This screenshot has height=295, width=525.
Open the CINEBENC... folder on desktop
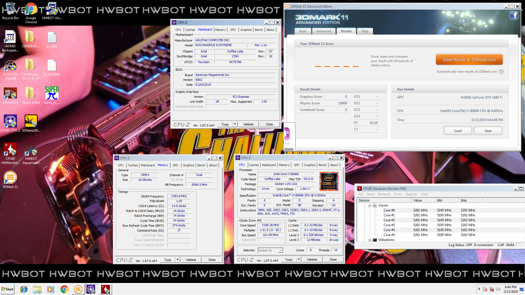click(x=31, y=39)
